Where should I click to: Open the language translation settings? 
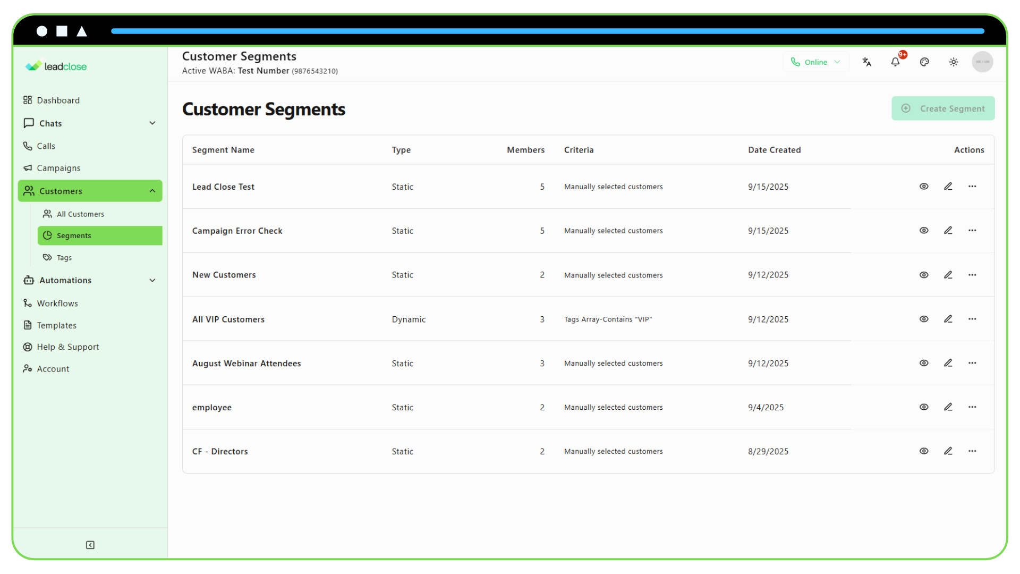pos(867,62)
